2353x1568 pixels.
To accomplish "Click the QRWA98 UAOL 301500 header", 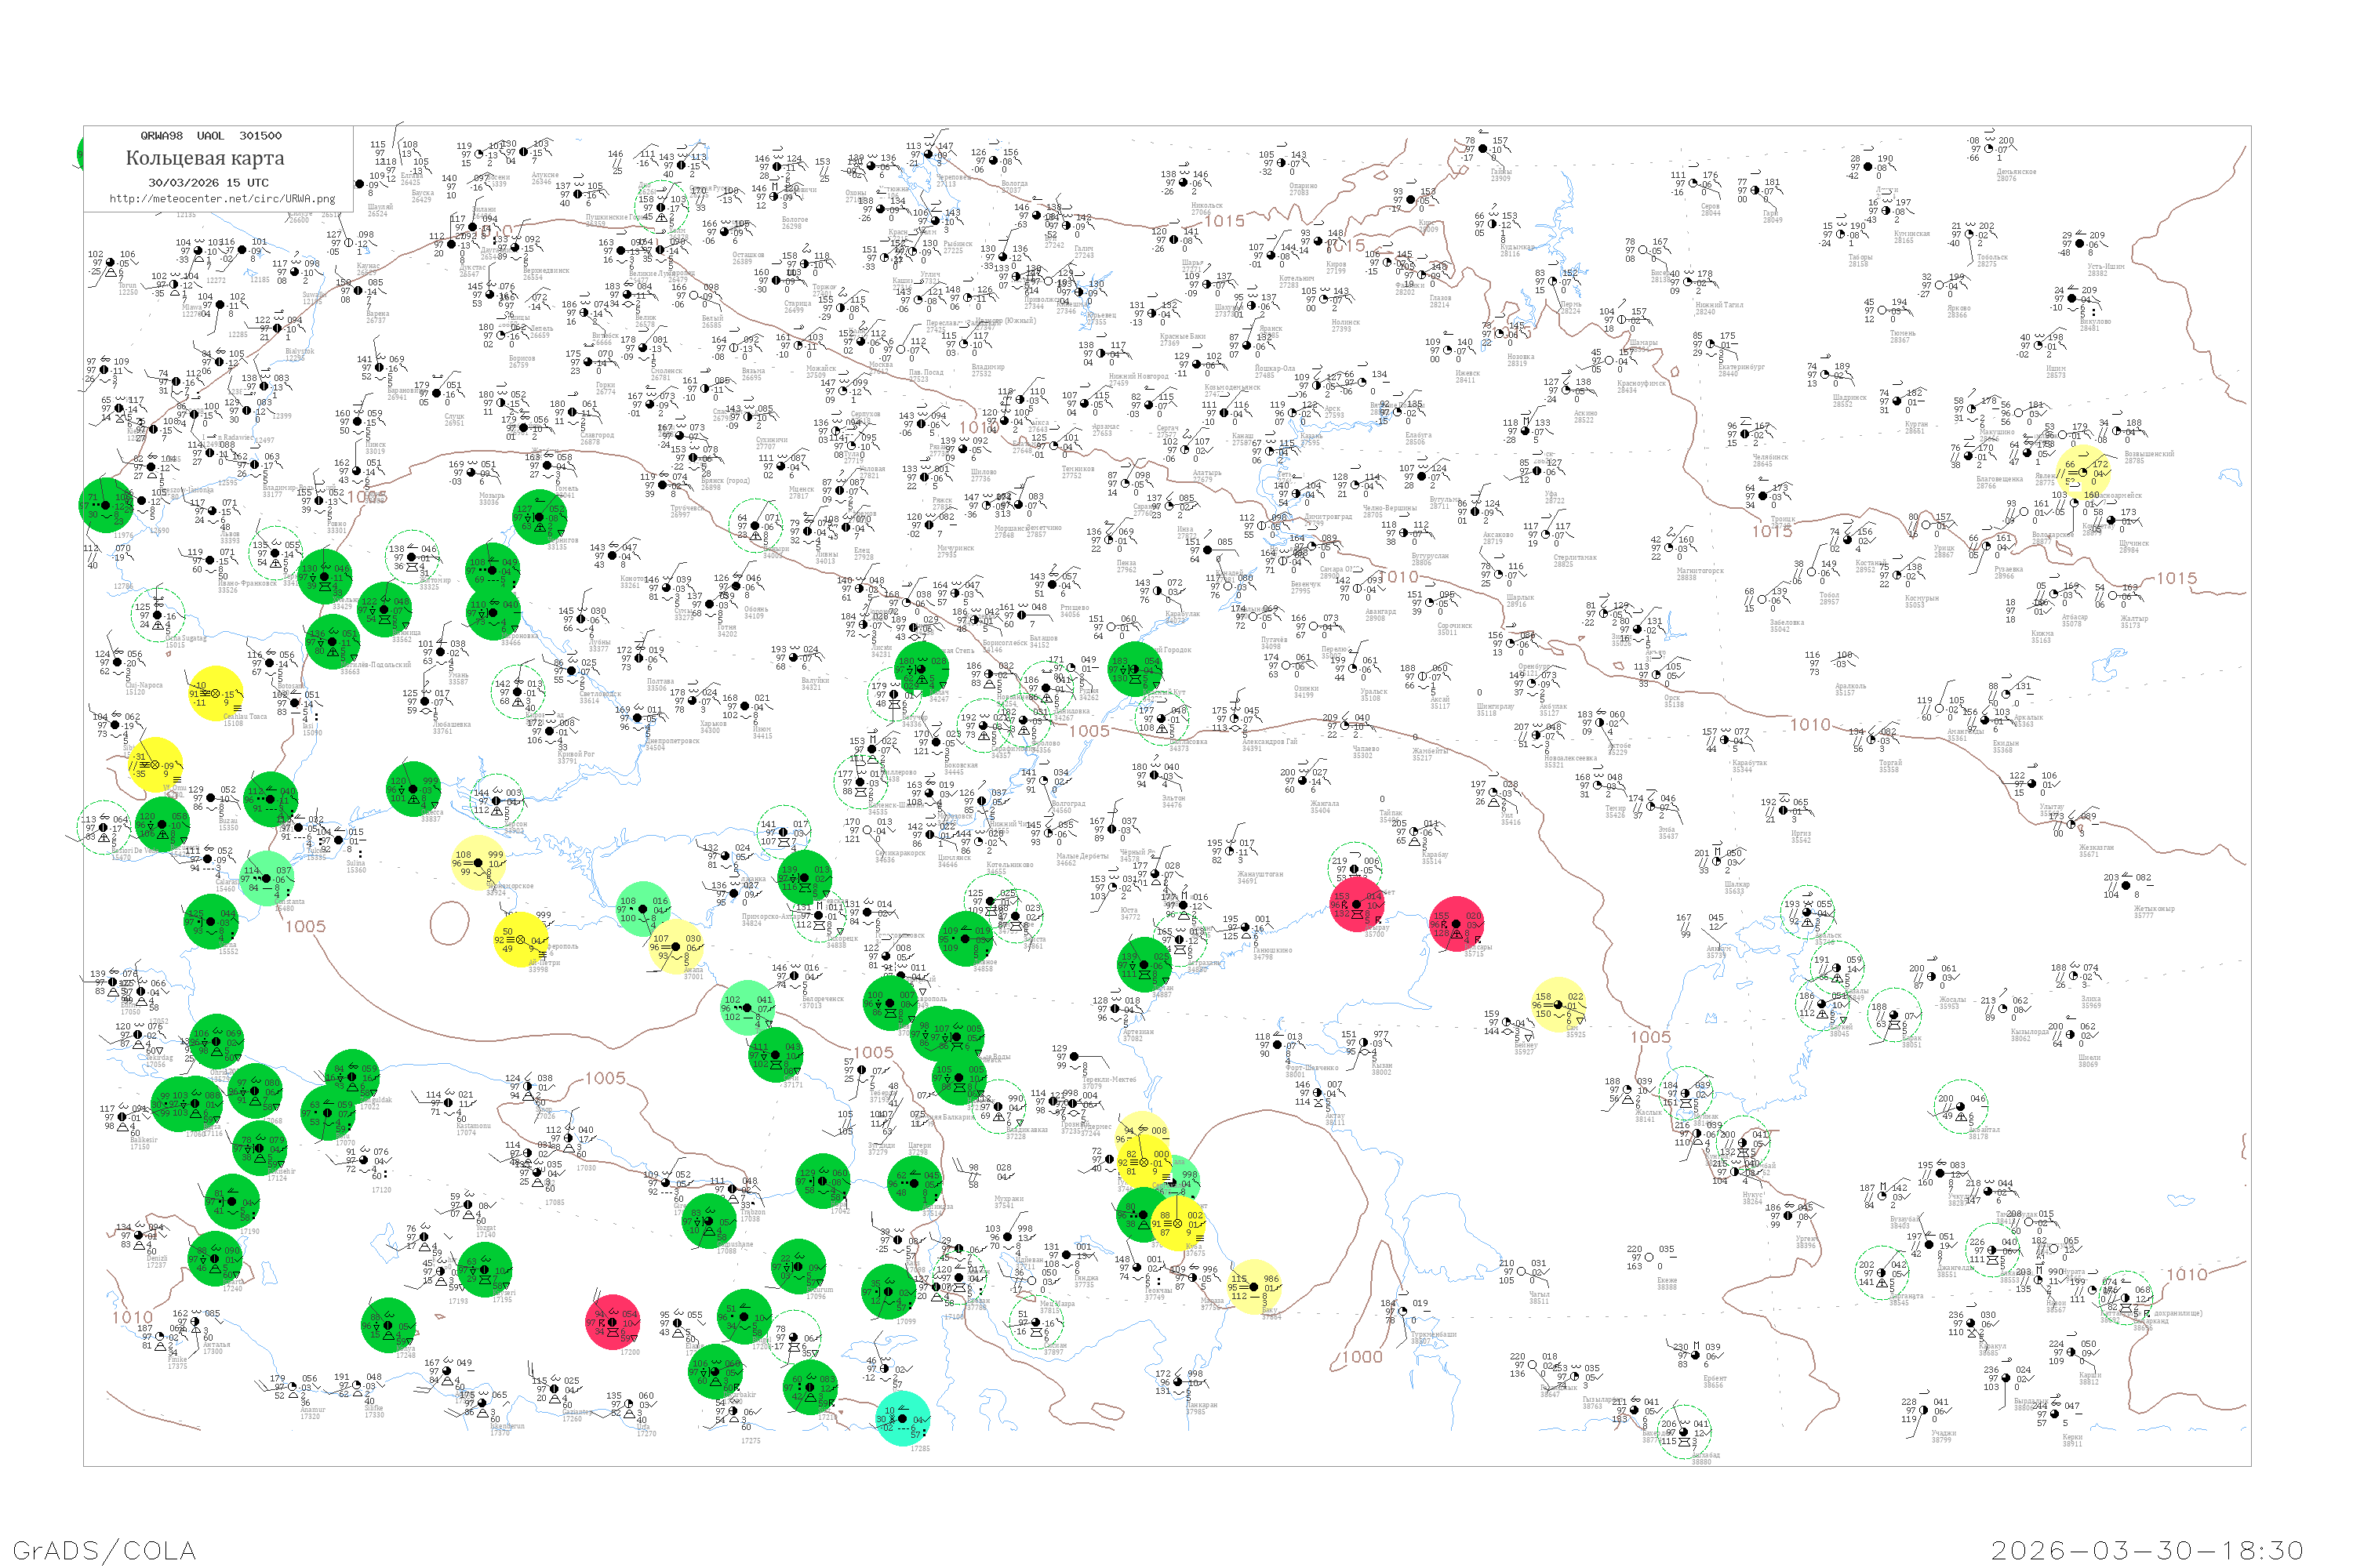I will (211, 135).
